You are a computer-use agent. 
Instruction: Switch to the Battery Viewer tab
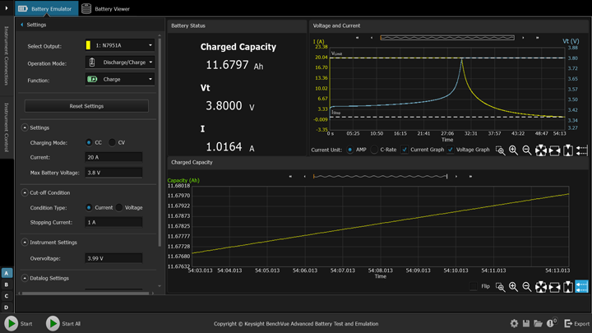point(106,9)
